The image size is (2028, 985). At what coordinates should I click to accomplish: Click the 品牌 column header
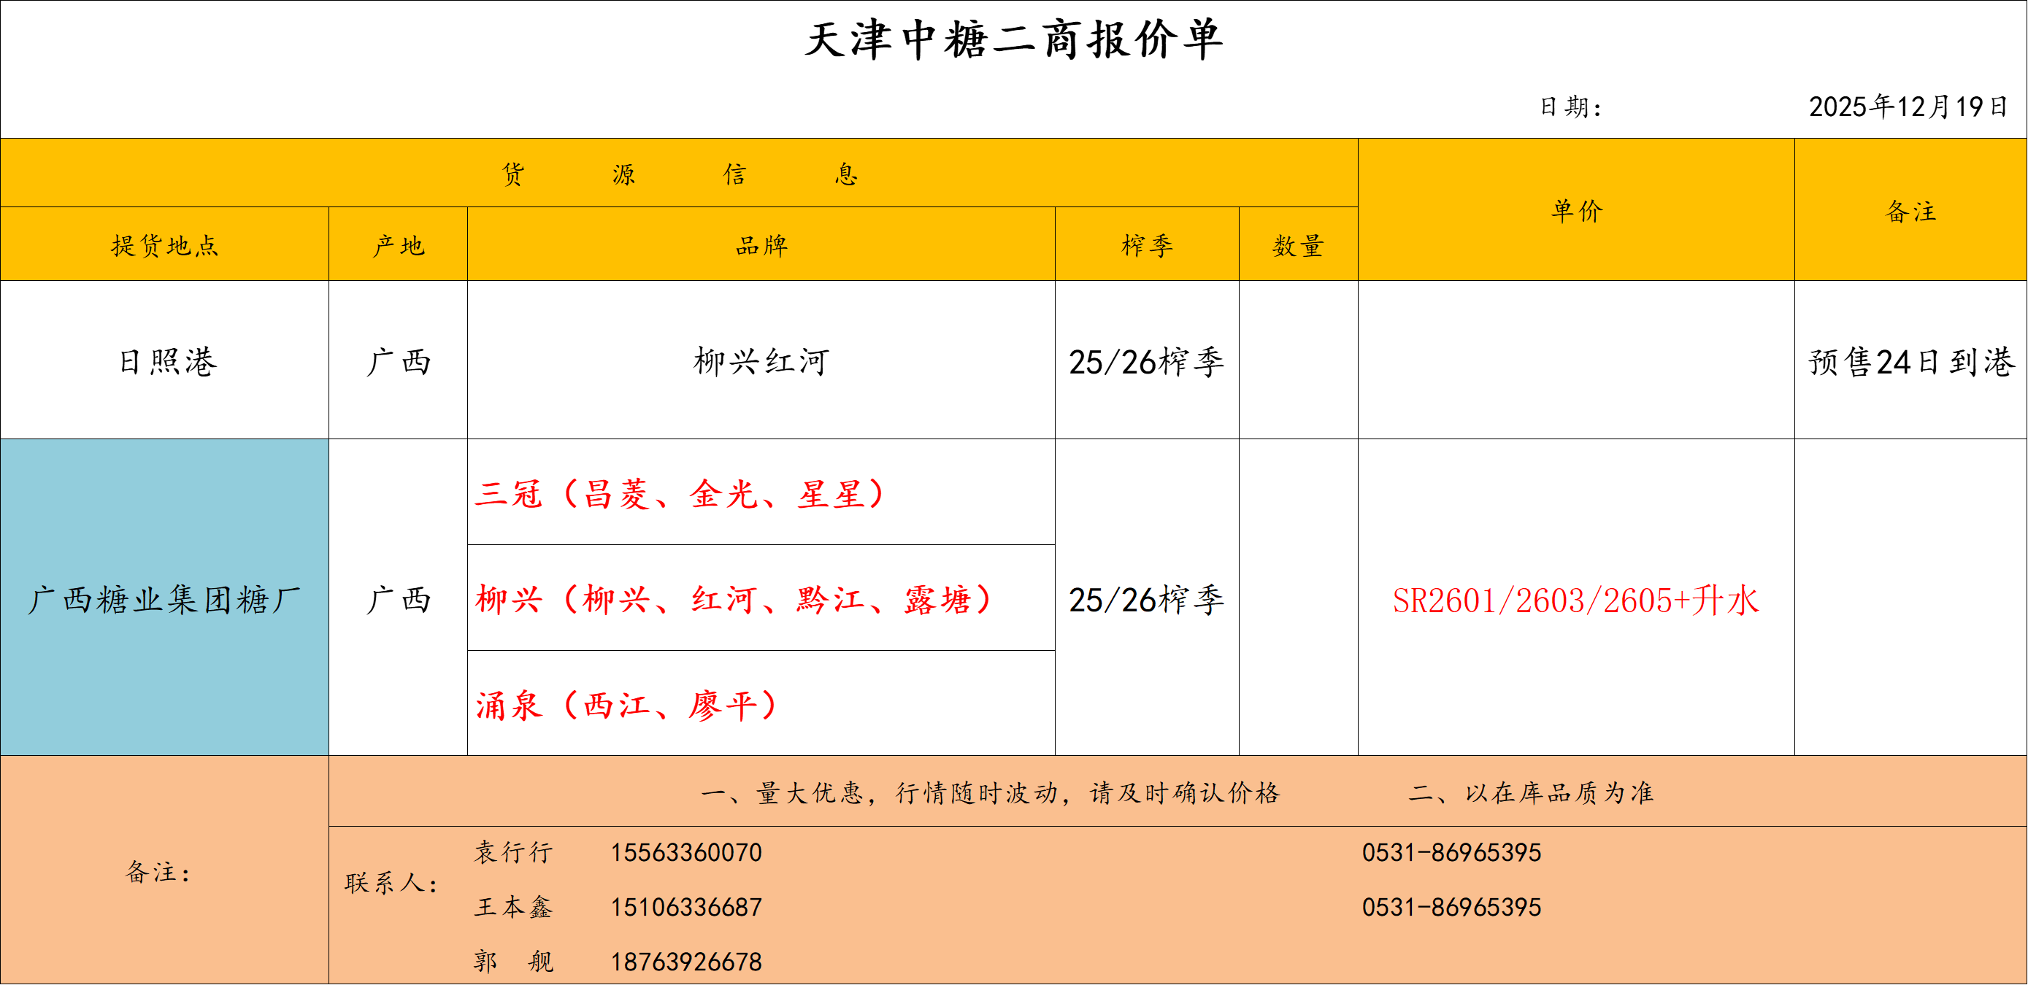pos(761,244)
